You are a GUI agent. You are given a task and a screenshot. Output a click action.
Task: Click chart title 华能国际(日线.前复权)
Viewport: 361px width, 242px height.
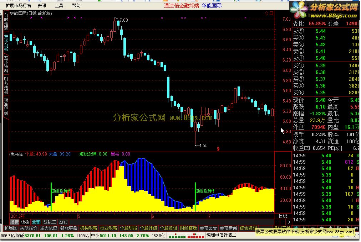point(31,13)
